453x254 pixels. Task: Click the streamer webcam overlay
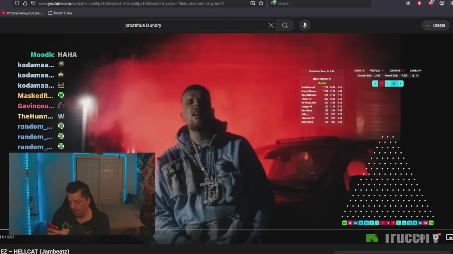(82, 194)
